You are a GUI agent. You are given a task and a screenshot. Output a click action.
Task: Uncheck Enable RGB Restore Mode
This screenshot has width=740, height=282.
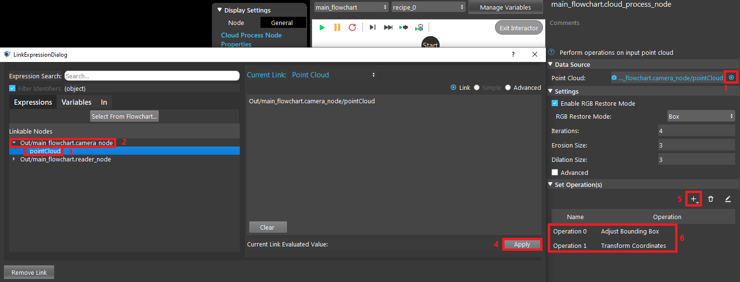pyautogui.click(x=555, y=103)
